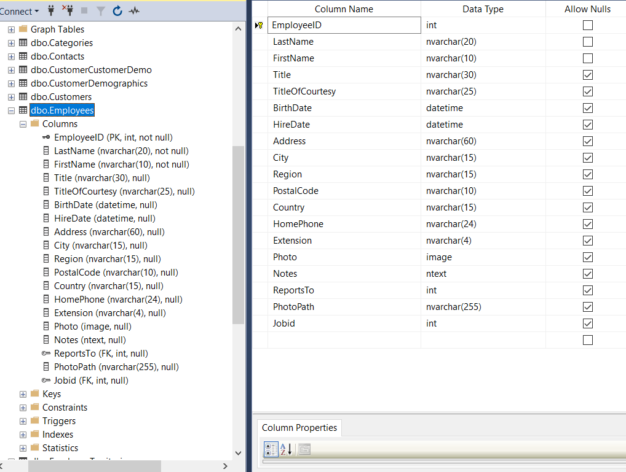Viewport: 626px width, 472px height.
Task: Uncheck Allow Nulls for BirthDate
Action: (588, 108)
